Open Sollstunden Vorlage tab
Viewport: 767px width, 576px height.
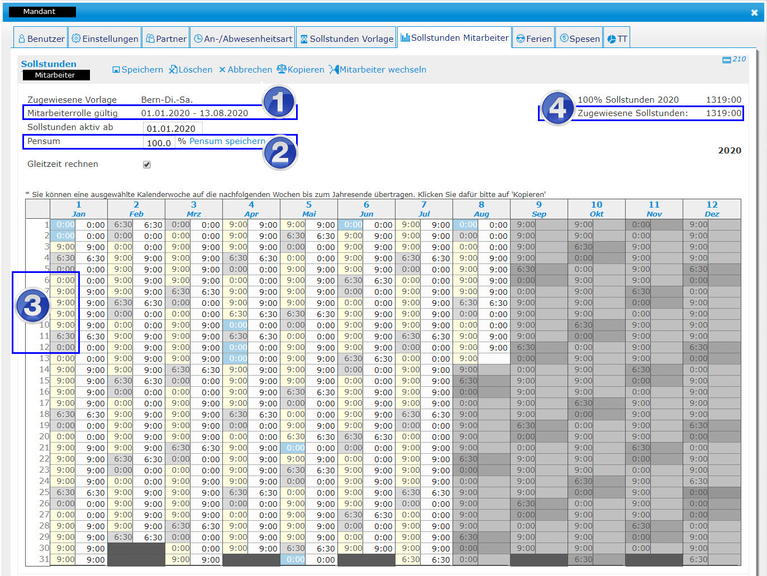(346, 39)
